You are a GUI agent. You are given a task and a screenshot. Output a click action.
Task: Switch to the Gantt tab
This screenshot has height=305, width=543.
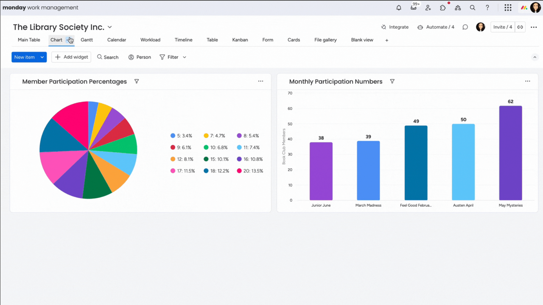click(x=87, y=40)
